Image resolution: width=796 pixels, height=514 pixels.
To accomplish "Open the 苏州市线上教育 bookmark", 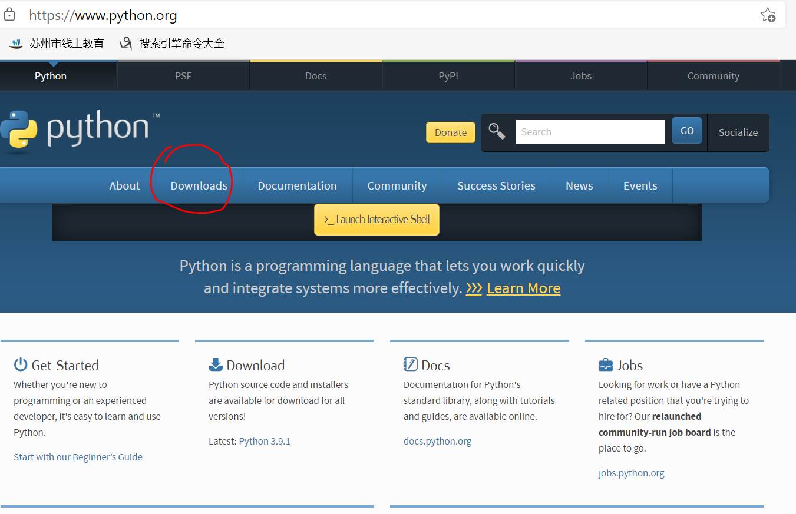I will [x=57, y=43].
